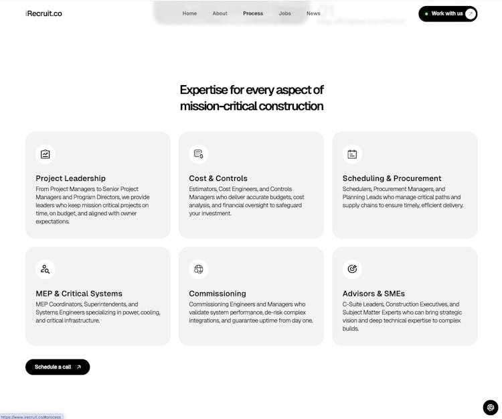
Task: Open the Home menu item
Action: tap(189, 13)
